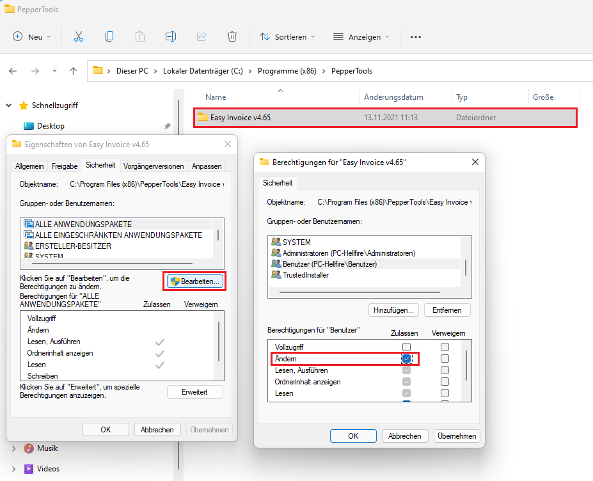The image size is (593, 481).
Task: Toggle the Ändern Zulassen checkbox
Action: point(407,358)
